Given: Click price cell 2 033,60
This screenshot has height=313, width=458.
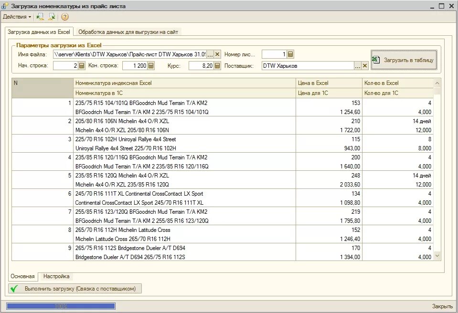Looking at the screenshot, I should click(329, 184).
